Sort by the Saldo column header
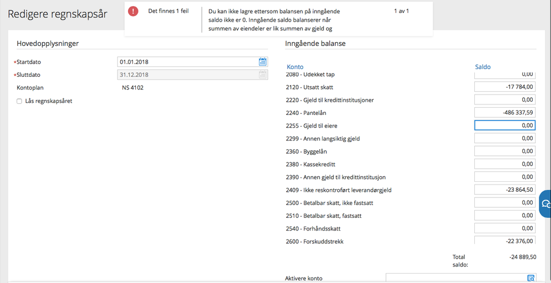 (x=483, y=67)
